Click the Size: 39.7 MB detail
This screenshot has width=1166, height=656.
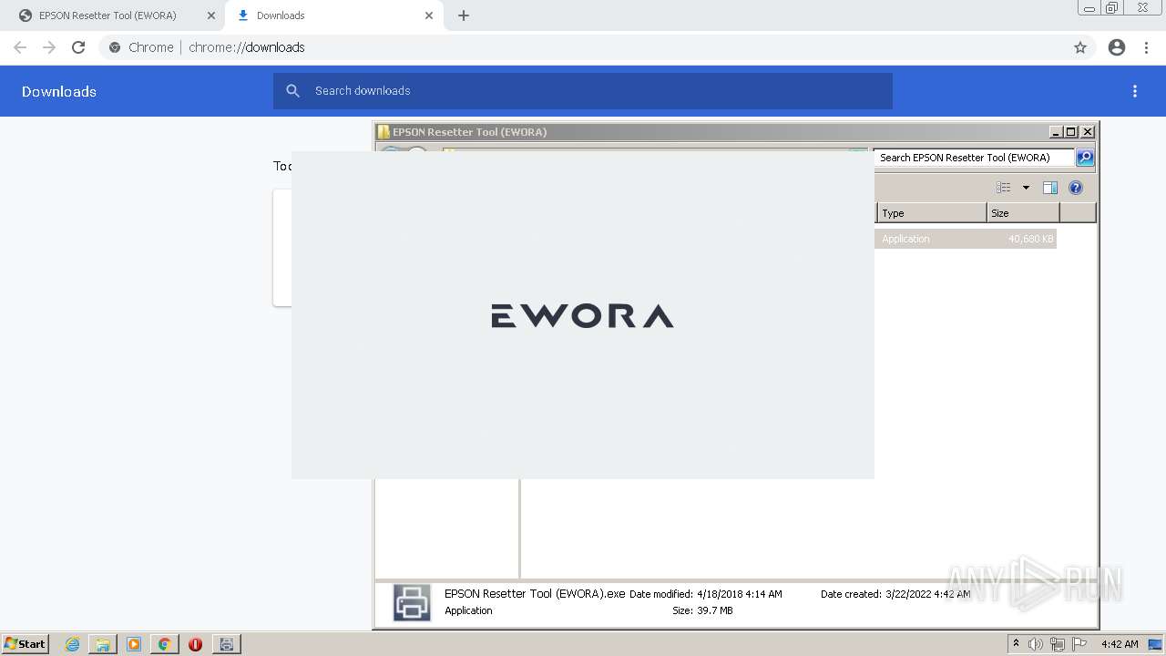(x=702, y=610)
